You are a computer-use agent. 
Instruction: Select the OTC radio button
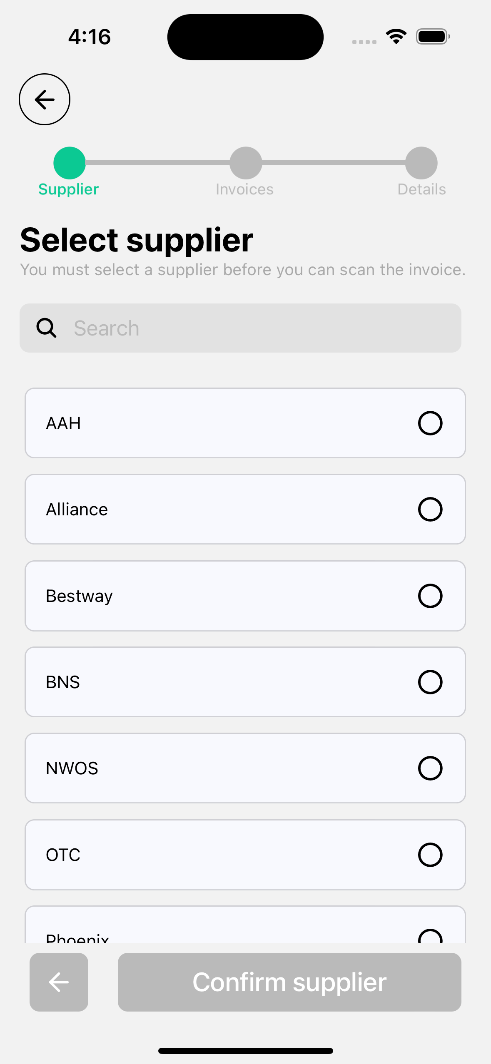pos(430,855)
